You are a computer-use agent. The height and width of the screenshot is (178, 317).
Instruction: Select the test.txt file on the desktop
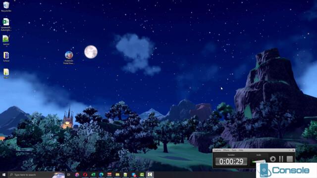pyautogui.click(x=6, y=40)
